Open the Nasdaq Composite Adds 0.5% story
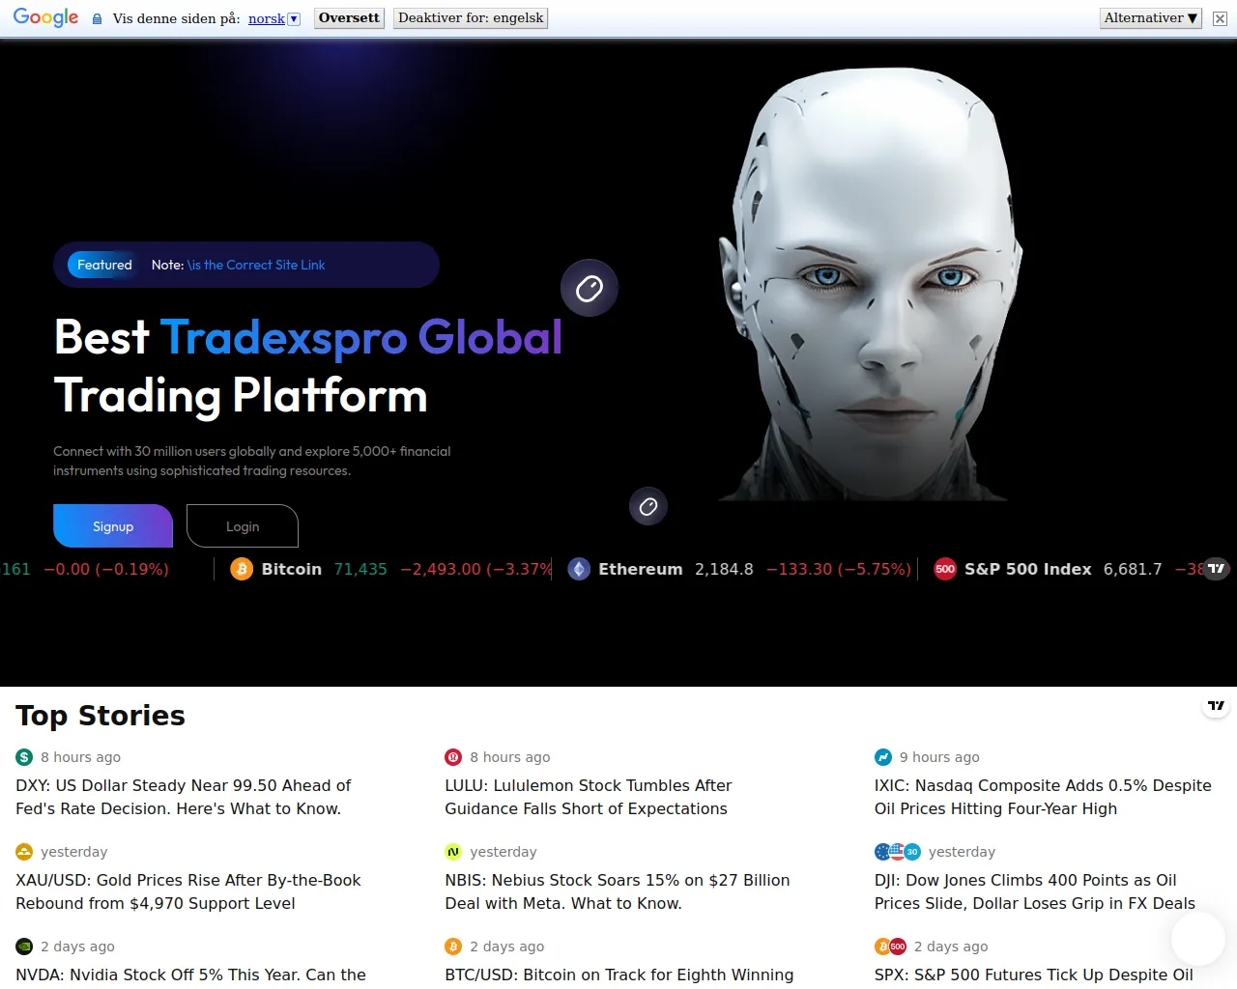The height and width of the screenshot is (989, 1237). coord(1042,797)
